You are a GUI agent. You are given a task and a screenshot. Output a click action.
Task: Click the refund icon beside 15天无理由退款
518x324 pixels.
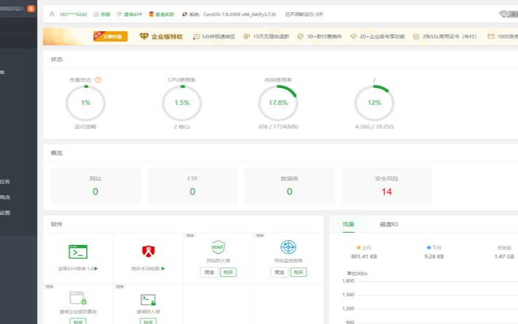point(247,36)
